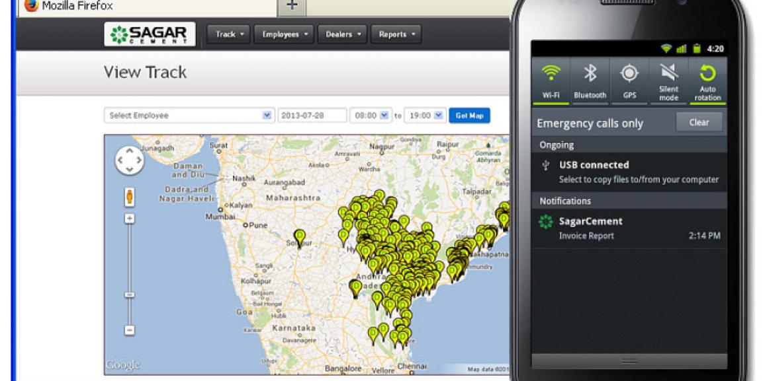The image size is (765, 381).
Task: Click the date field 2013-07-28
Action: tap(312, 116)
